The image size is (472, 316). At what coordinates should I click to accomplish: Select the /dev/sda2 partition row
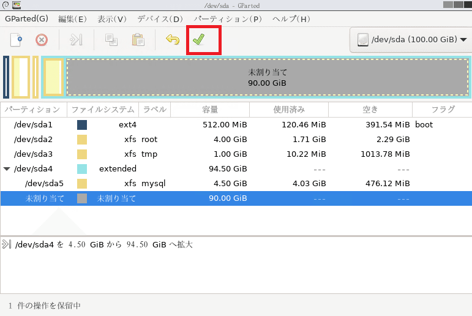(236, 140)
